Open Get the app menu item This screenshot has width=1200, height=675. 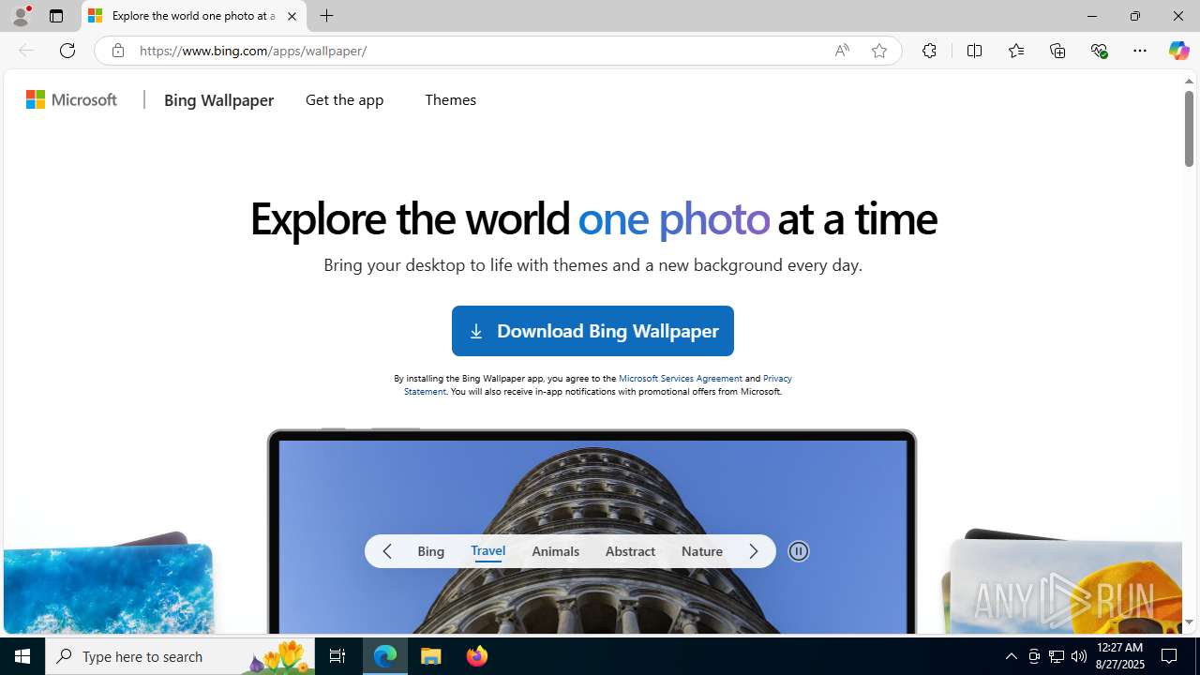tap(344, 99)
